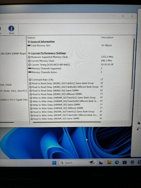This screenshot has height=188, width=141.
Task: Sort by the Feature column header
Action: [x=31, y=38]
